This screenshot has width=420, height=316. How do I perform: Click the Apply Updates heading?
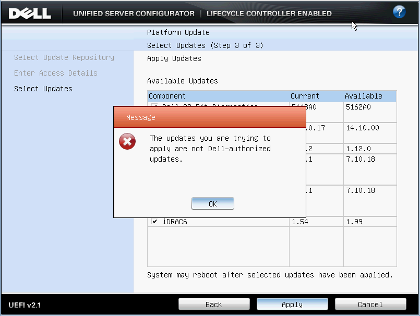pos(174,58)
